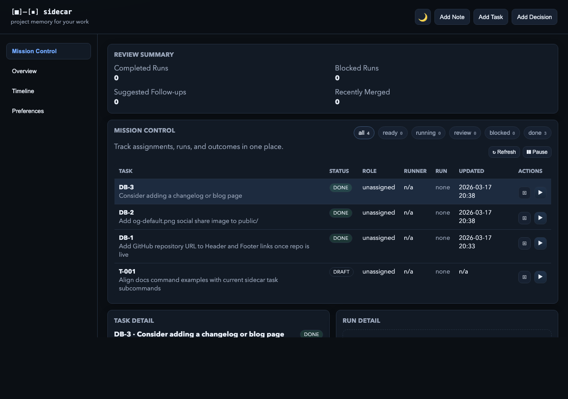The image size is (568, 399).
Task: Click the sidecar logo in the header
Action: [x=42, y=12]
